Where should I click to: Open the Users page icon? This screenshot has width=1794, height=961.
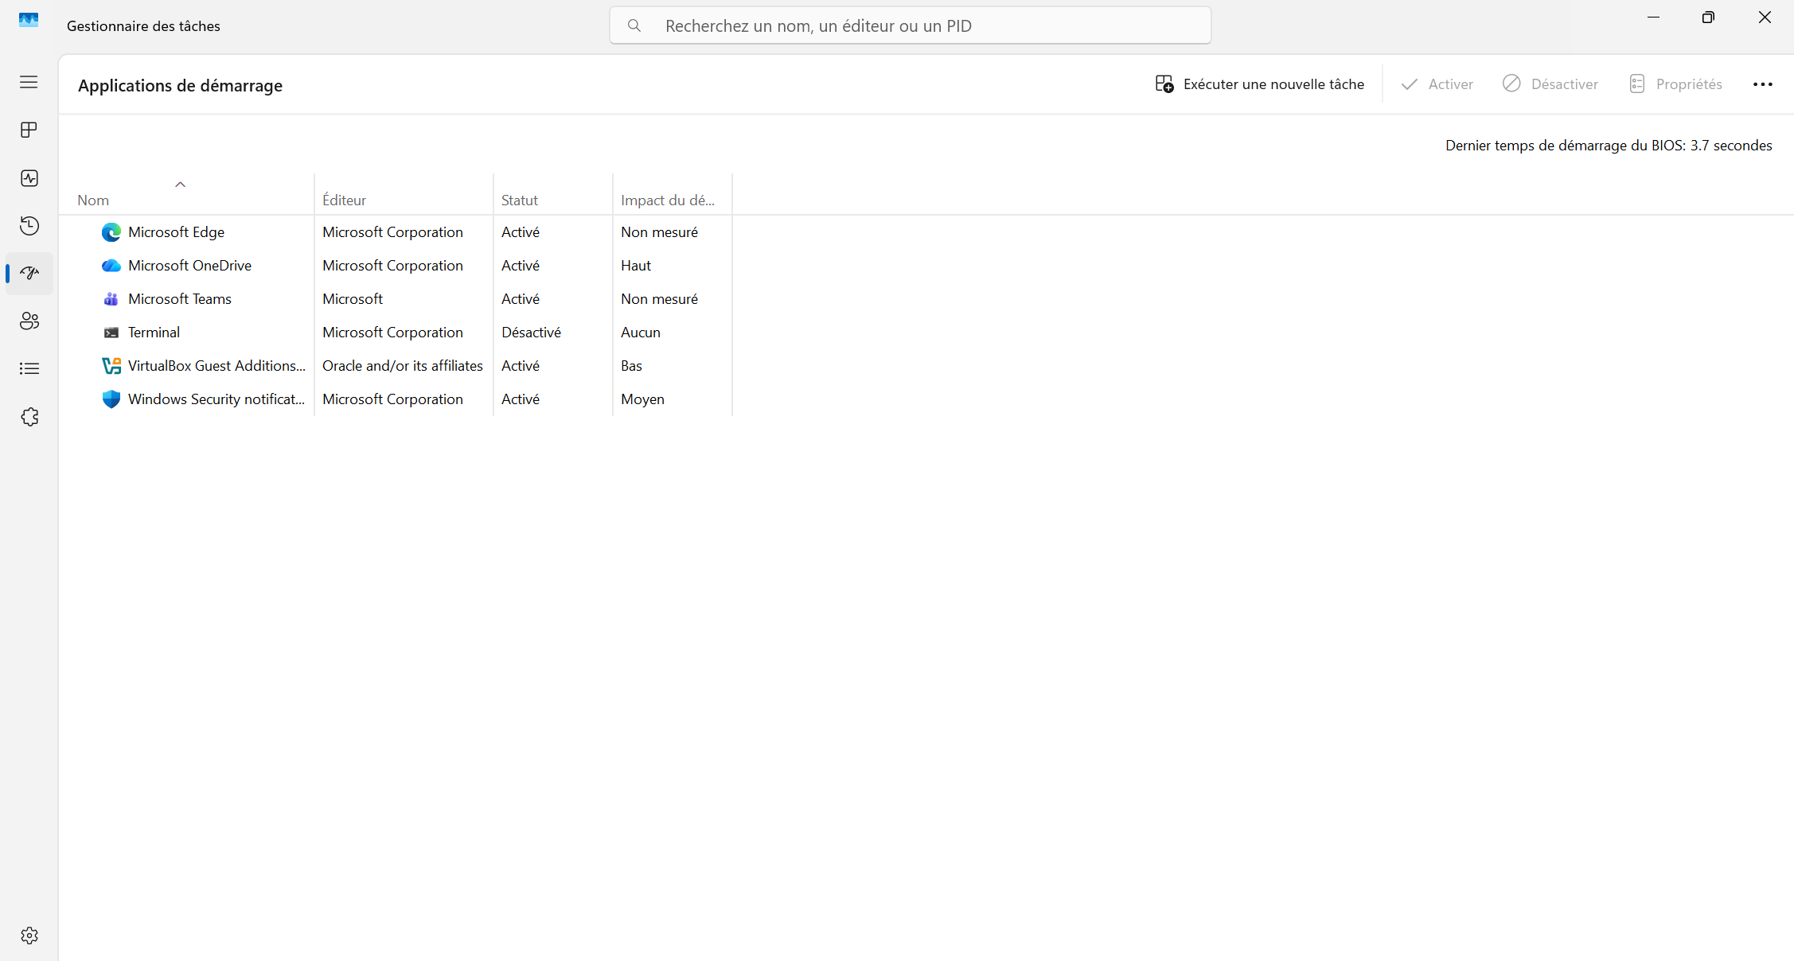click(x=29, y=321)
